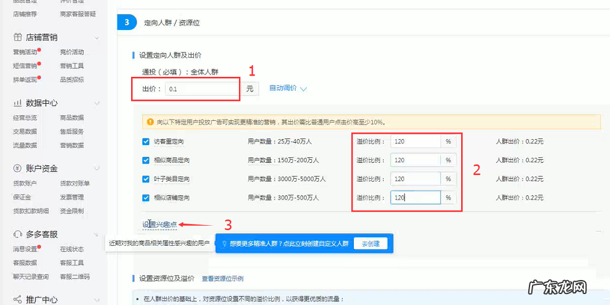Collapse the 账户资金 section chevron
The height and width of the screenshot is (305, 610).
pos(97,169)
